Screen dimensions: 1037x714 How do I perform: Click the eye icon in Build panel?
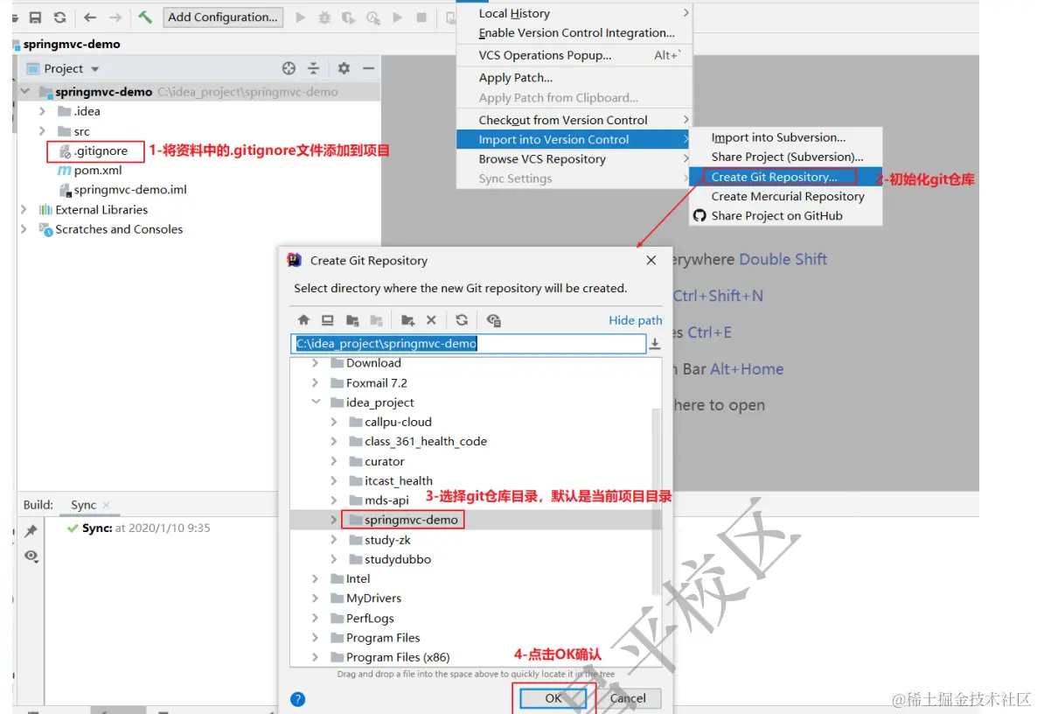31,556
